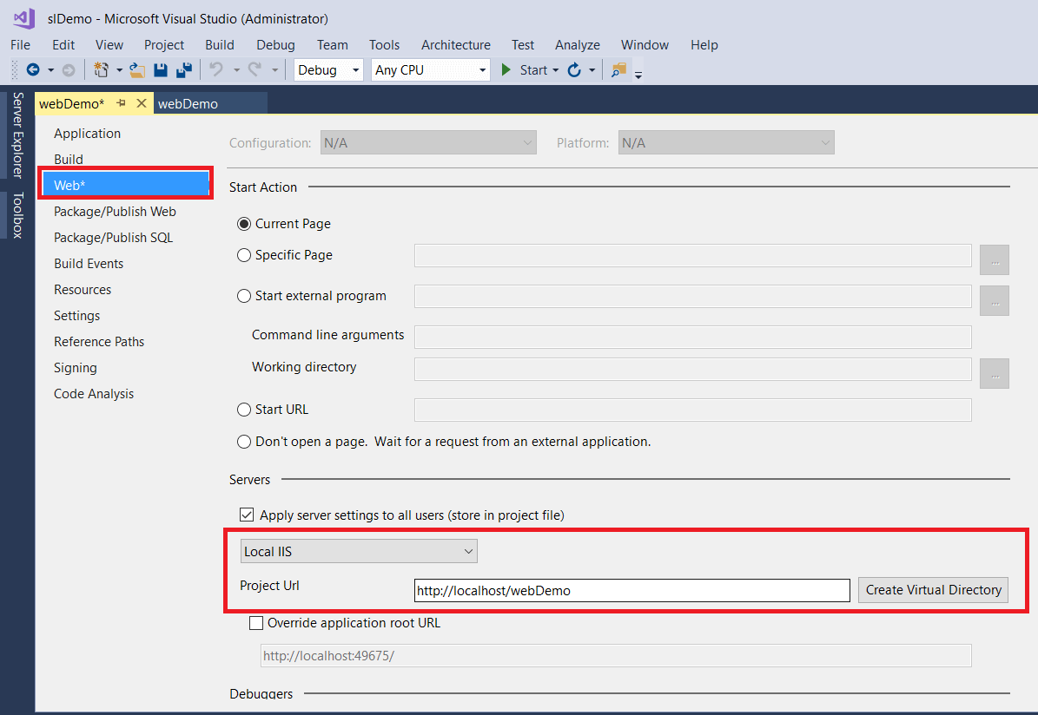Open the Team menu
1038x715 pixels.
tap(332, 44)
